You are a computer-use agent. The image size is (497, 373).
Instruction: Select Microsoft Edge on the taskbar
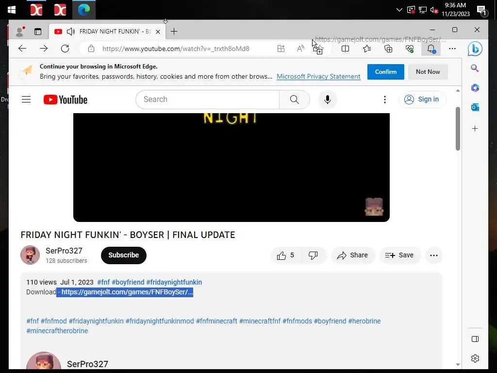point(84,10)
